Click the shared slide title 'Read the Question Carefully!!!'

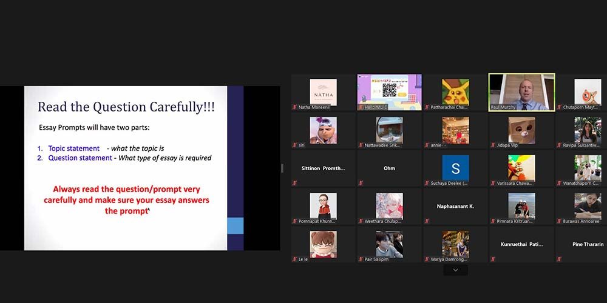tap(126, 107)
